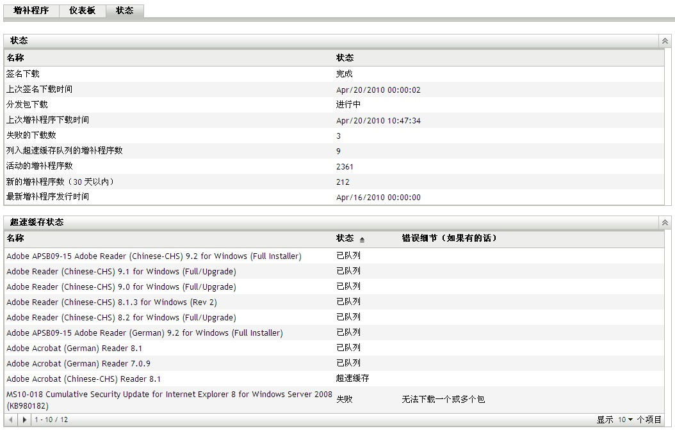Open Adobe Reader Chinese-CHS 9.0 link
The width and height of the screenshot is (675, 431).
click(121, 287)
